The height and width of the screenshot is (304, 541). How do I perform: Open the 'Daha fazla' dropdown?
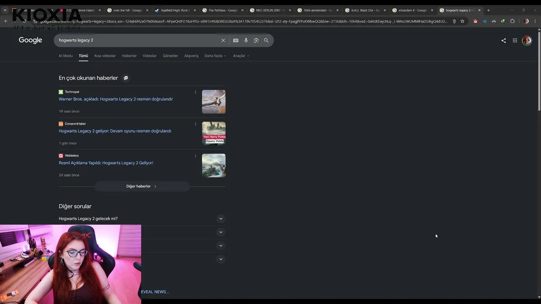(215, 56)
